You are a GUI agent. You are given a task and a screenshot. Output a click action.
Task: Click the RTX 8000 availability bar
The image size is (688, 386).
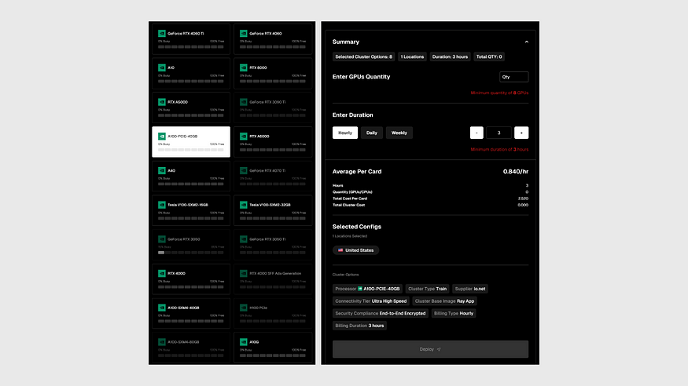point(273,81)
